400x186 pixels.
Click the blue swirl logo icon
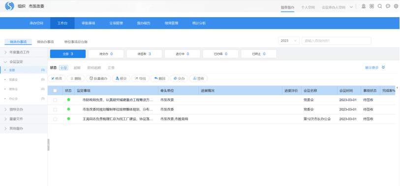pos(9,6)
